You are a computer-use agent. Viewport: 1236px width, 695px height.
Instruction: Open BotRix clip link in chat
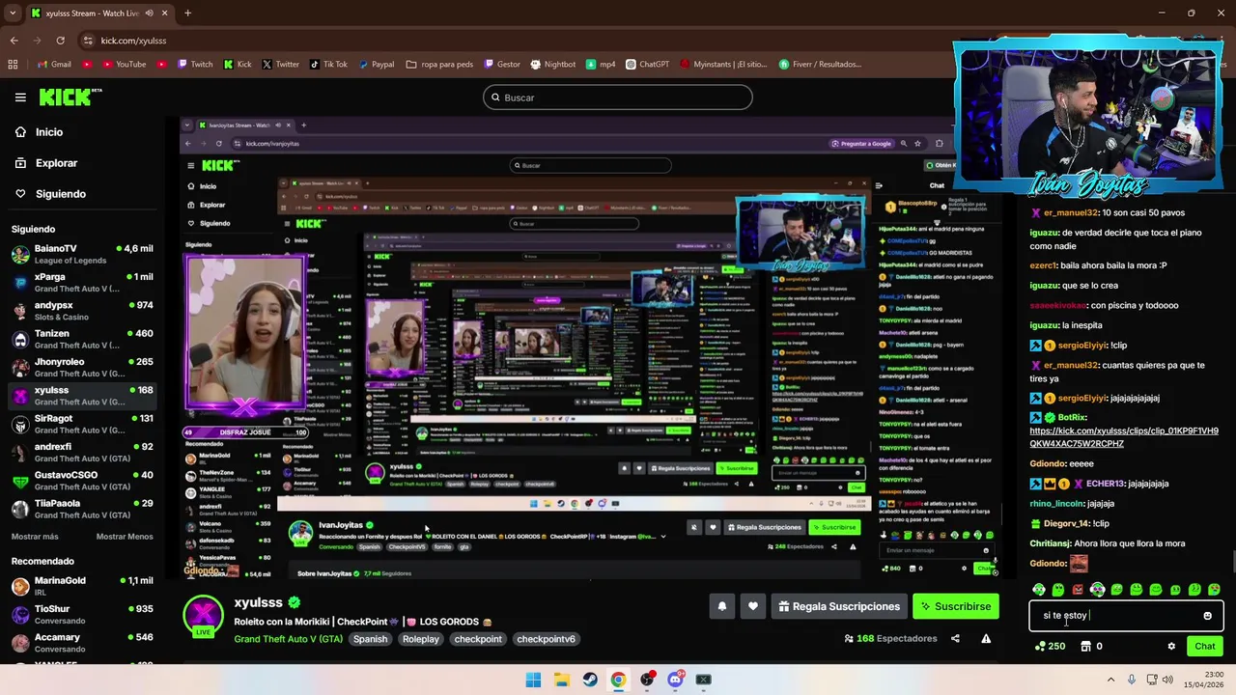(x=1124, y=437)
